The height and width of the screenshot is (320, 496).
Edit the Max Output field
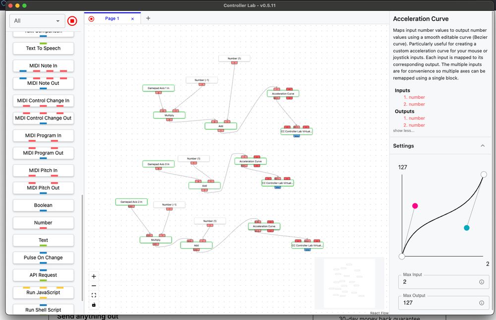443,303
